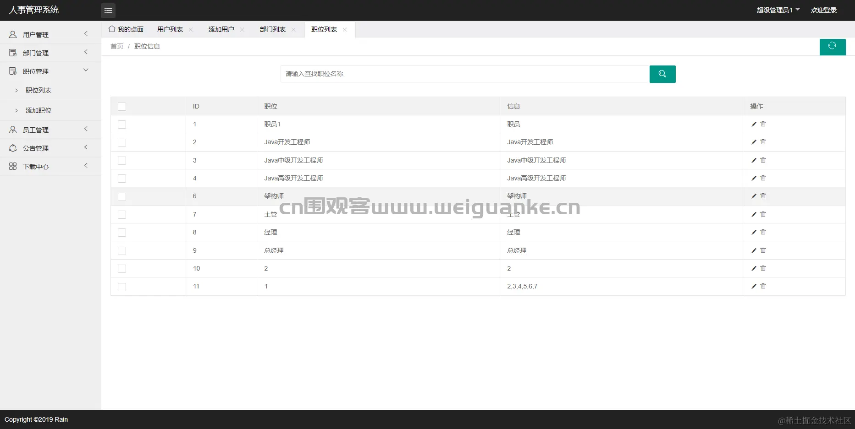Delete the row with ID 11
Viewport: 855px width, 429px height.
click(x=763, y=286)
